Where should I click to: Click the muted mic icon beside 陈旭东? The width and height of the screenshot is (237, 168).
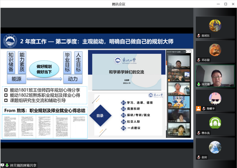point(199,36)
